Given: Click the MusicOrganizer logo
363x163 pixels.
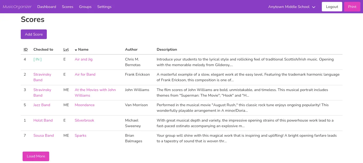Looking at the screenshot, I should [17, 7].
